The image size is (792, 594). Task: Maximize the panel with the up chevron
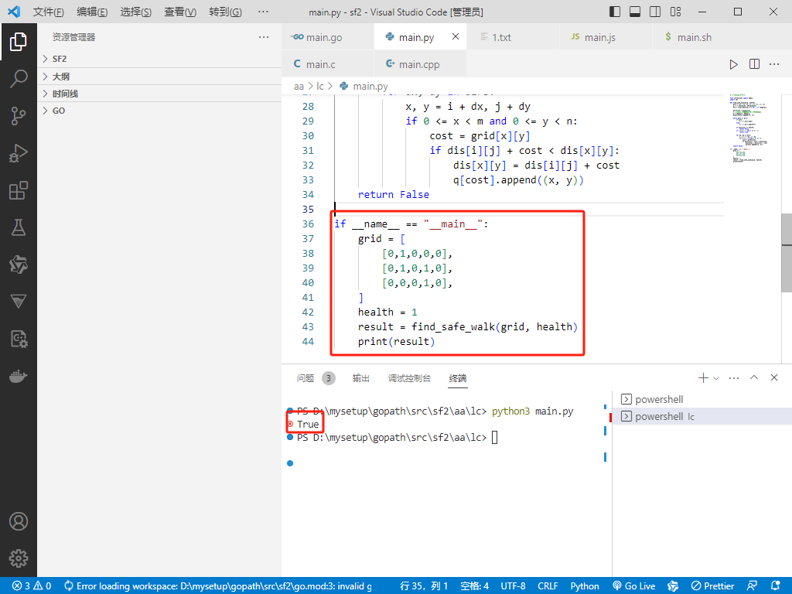point(754,377)
